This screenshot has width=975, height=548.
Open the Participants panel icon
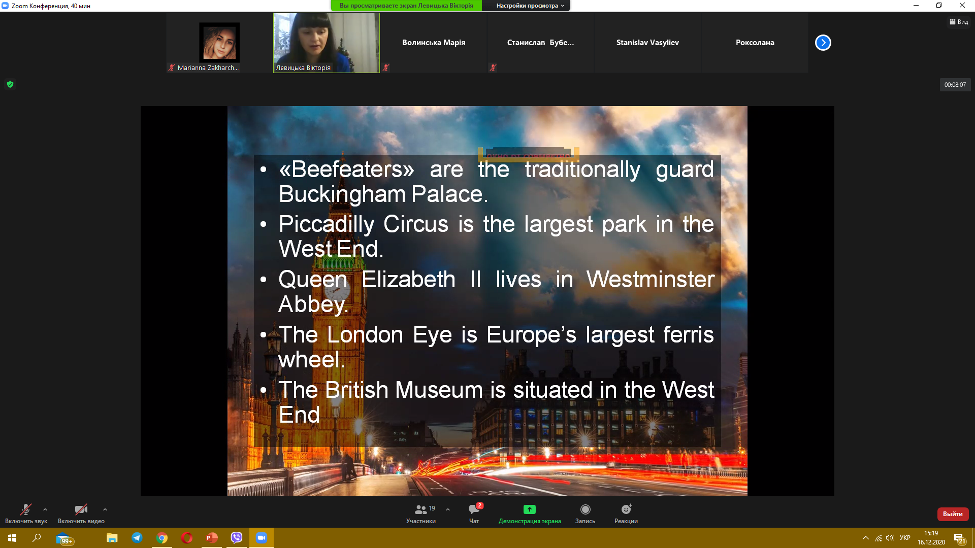tap(421, 509)
